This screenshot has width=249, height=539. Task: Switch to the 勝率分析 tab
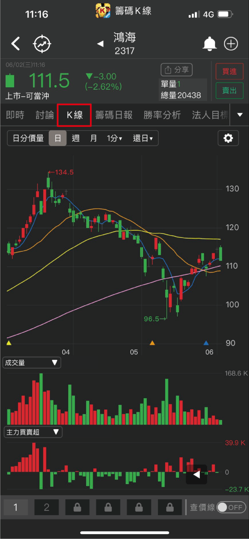(x=162, y=115)
